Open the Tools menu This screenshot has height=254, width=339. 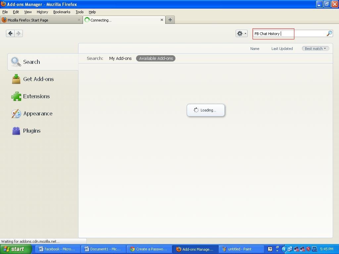79,12
